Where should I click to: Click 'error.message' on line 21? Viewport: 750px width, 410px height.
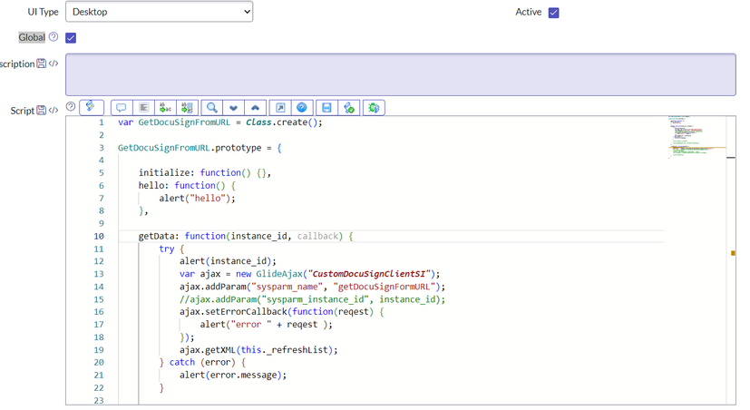[x=243, y=376]
